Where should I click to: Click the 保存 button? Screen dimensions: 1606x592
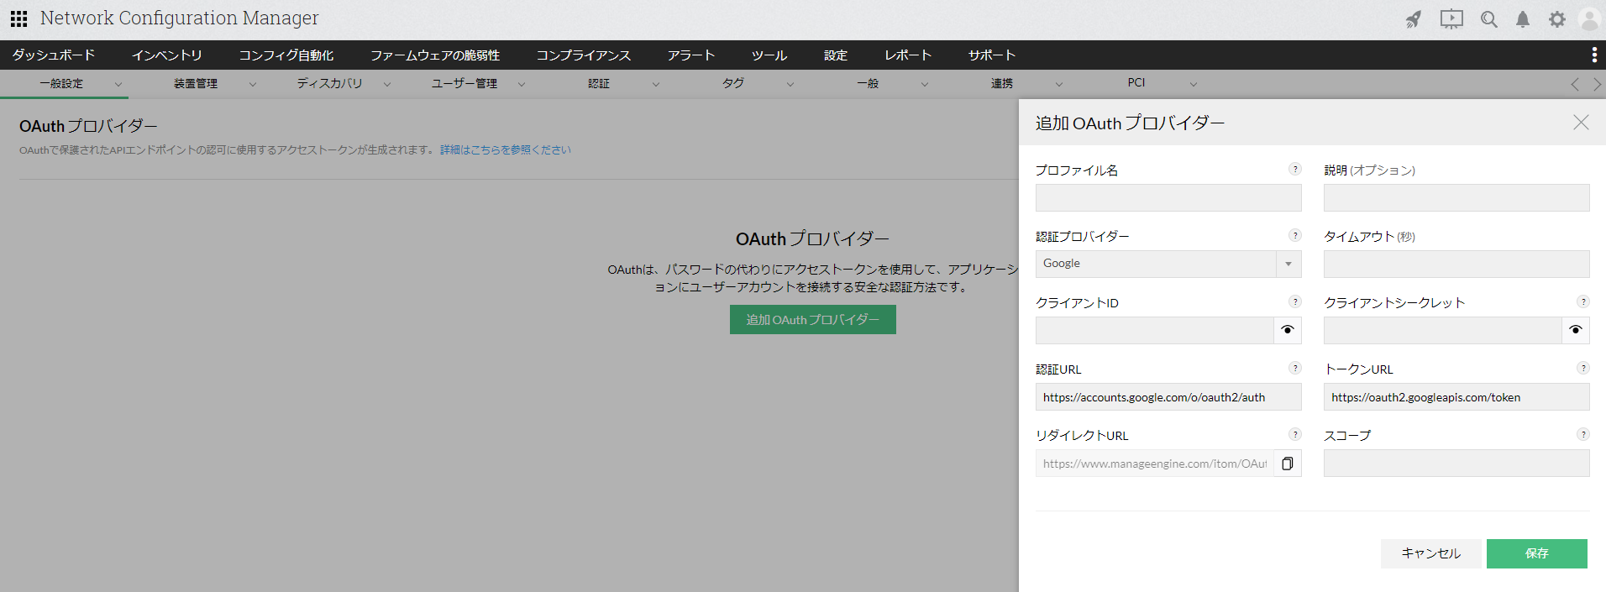click(x=1537, y=553)
